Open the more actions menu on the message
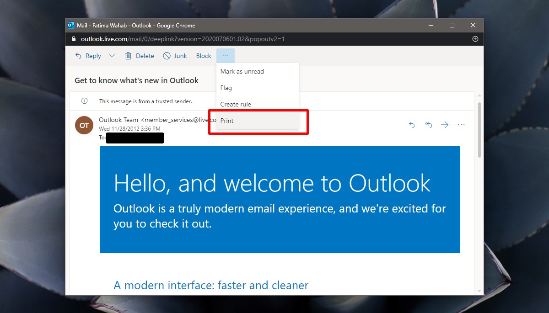Screen dimensions: 549x313 click(x=461, y=124)
